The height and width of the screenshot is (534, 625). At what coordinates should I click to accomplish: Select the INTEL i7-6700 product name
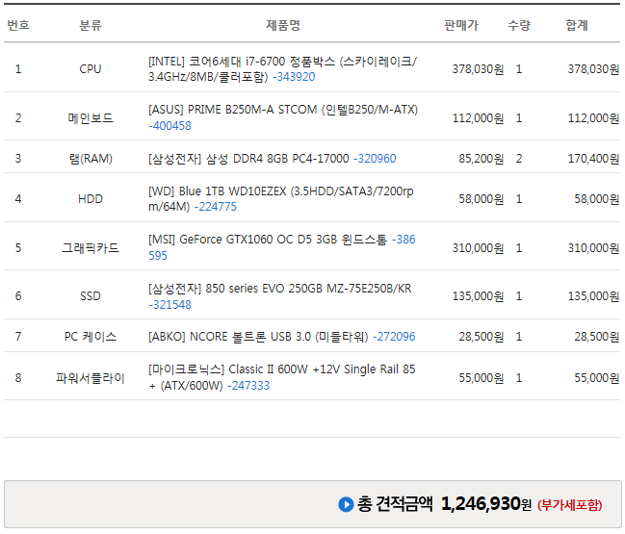pos(282,69)
